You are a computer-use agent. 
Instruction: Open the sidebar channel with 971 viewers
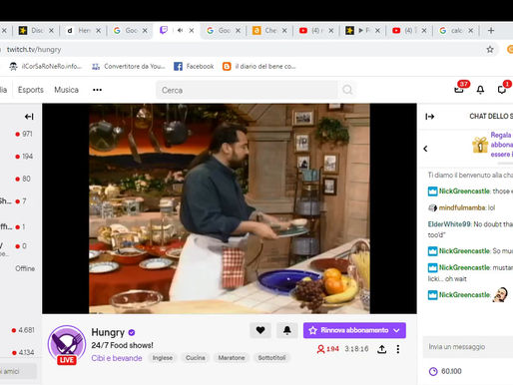click(24, 134)
